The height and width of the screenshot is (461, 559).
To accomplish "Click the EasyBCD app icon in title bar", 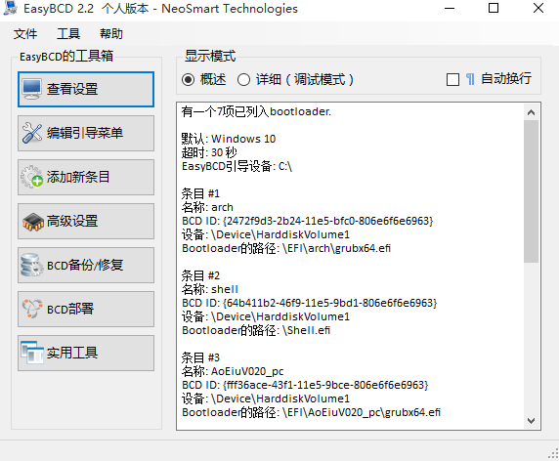I will [x=10, y=9].
